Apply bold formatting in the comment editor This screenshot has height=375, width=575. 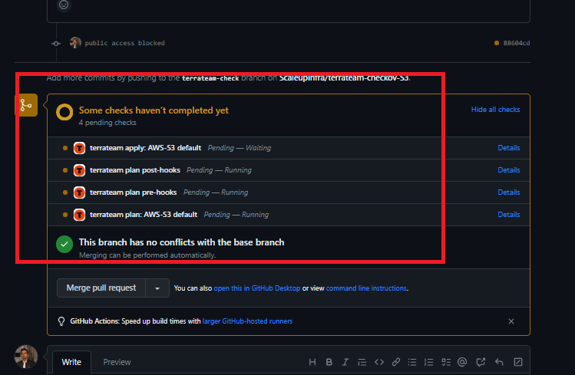click(x=329, y=362)
